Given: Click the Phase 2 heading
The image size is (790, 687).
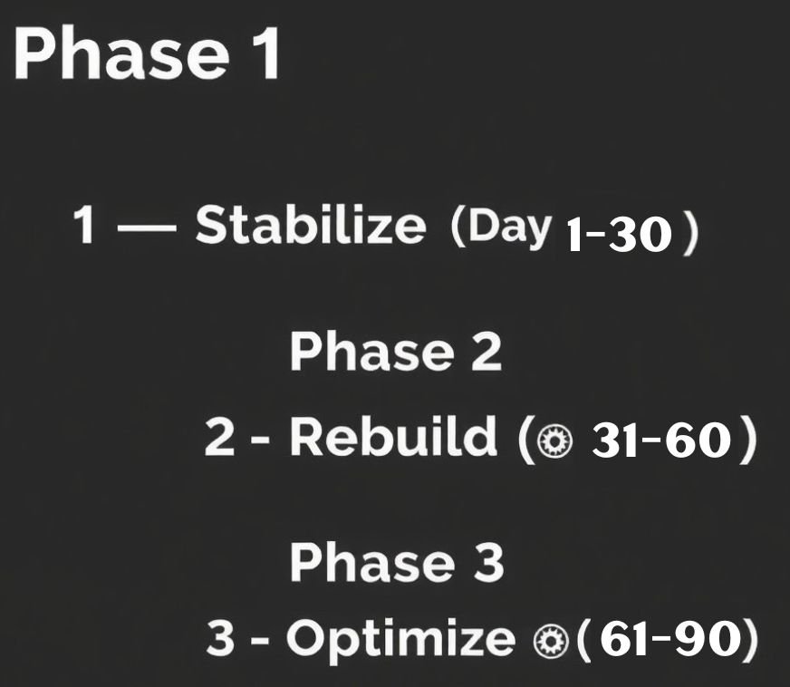Looking at the screenshot, I should (396, 352).
